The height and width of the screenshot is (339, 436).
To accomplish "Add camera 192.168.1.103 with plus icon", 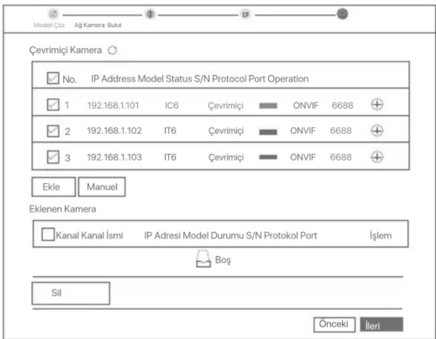I will [x=377, y=157].
